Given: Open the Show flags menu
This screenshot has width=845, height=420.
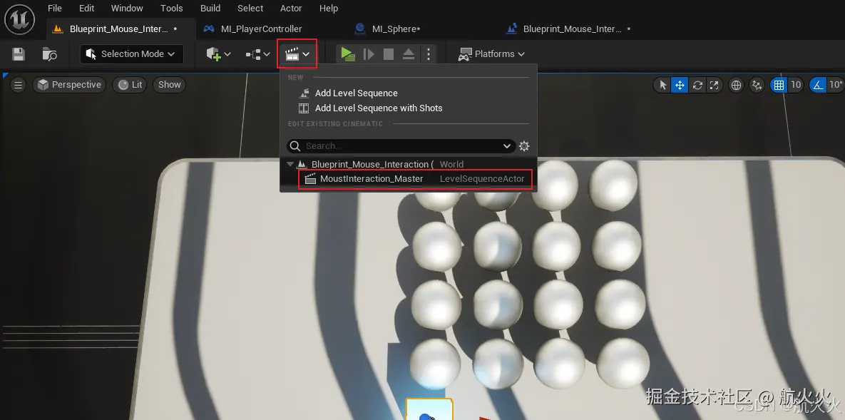Looking at the screenshot, I should [x=169, y=85].
